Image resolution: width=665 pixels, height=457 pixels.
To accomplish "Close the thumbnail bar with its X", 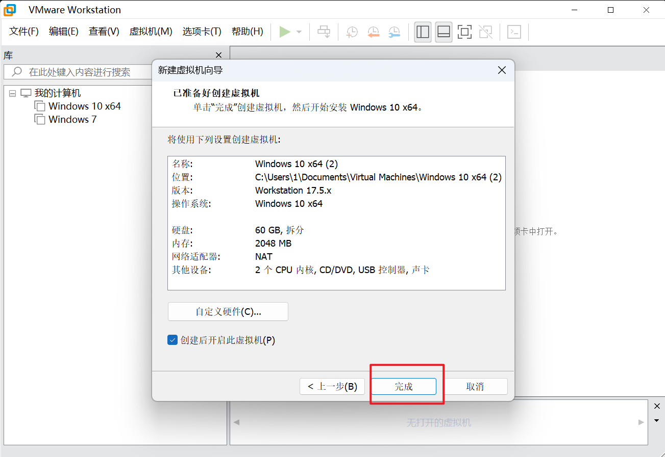I will tap(657, 406).
